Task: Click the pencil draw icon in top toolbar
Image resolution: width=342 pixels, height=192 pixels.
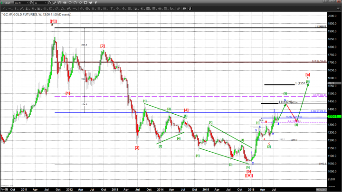Action: (54, 3)
